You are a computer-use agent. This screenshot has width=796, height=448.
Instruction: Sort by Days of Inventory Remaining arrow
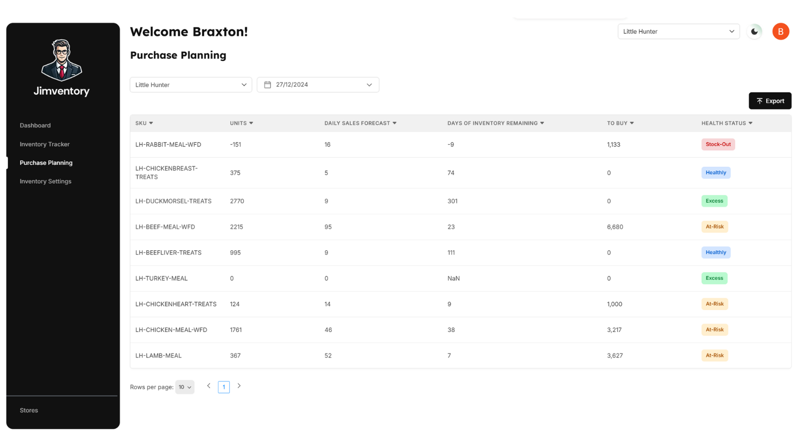click(542, 123)
